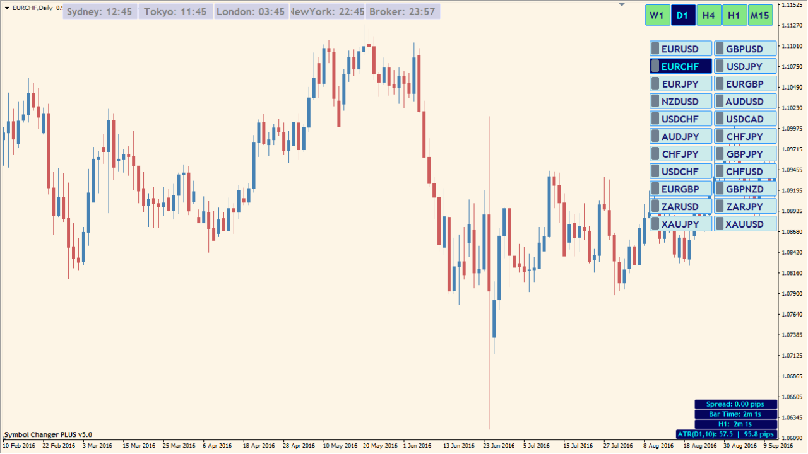The image size is (808, 454).
Task: Toggle the selected D1 timeframe button
Action: coord(682,16)
